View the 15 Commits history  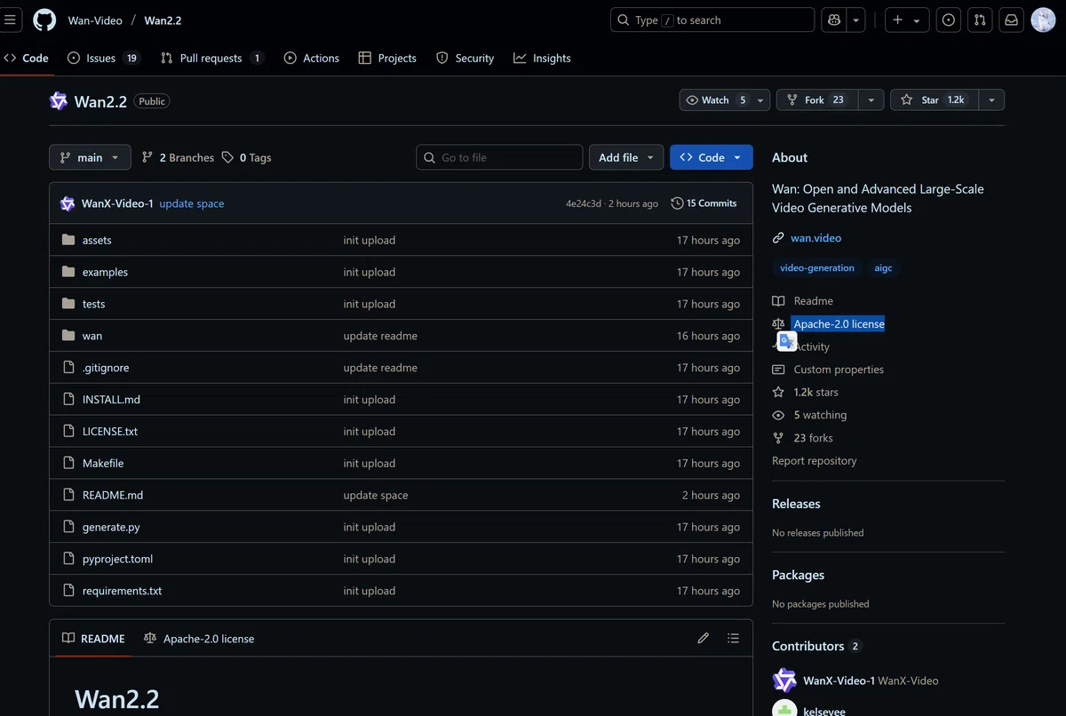point(704,203)
